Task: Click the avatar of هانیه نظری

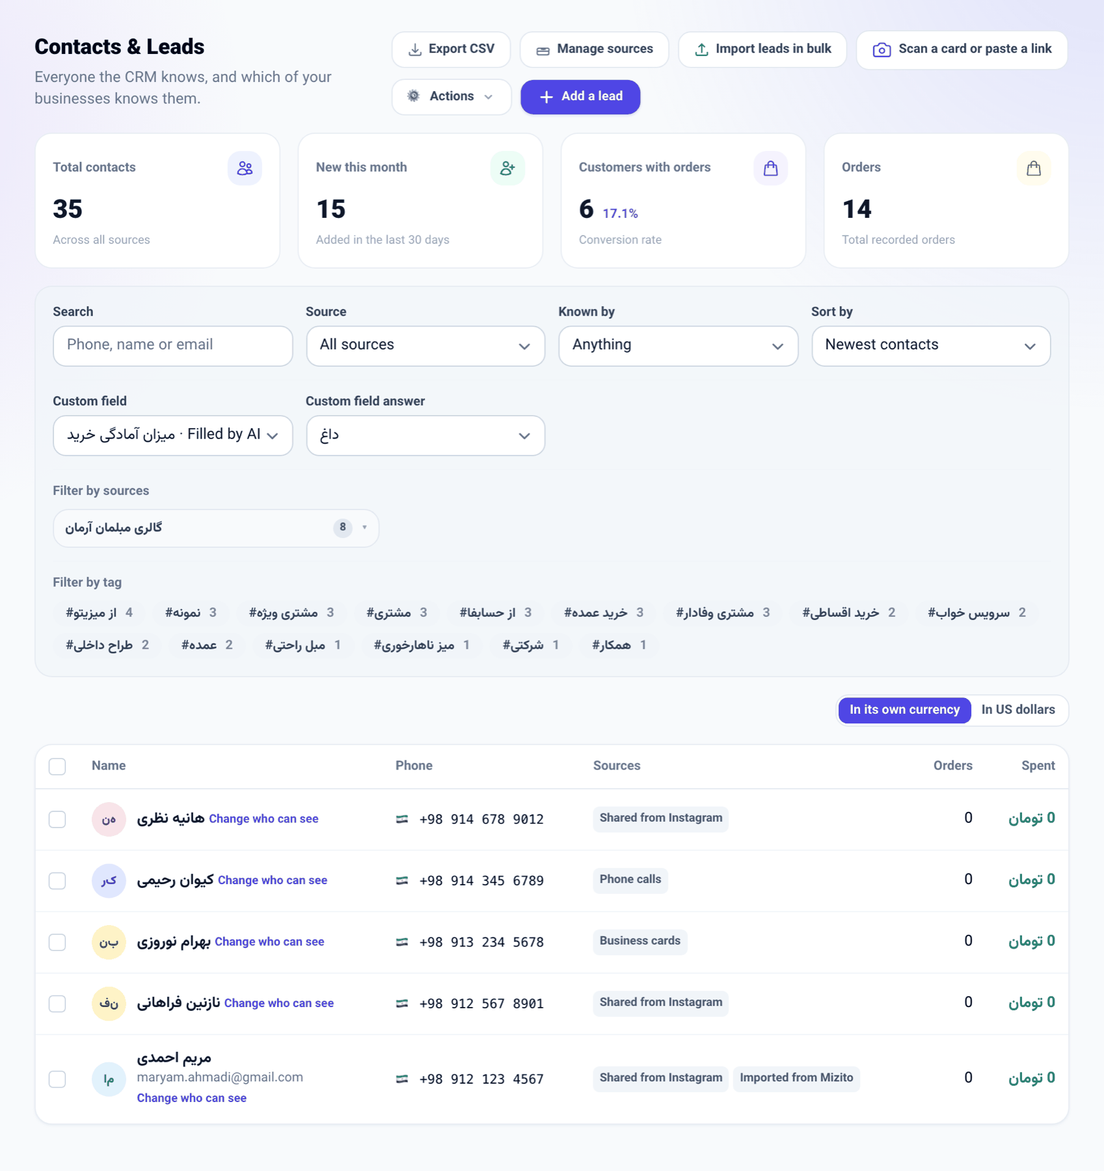Action: 109,819
